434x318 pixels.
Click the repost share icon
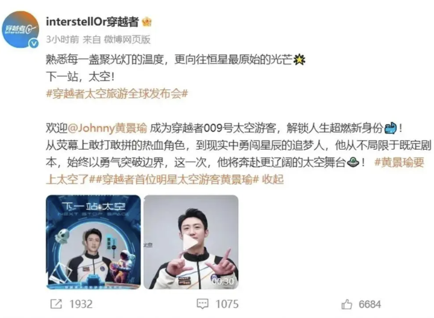[x=56, y=304]
